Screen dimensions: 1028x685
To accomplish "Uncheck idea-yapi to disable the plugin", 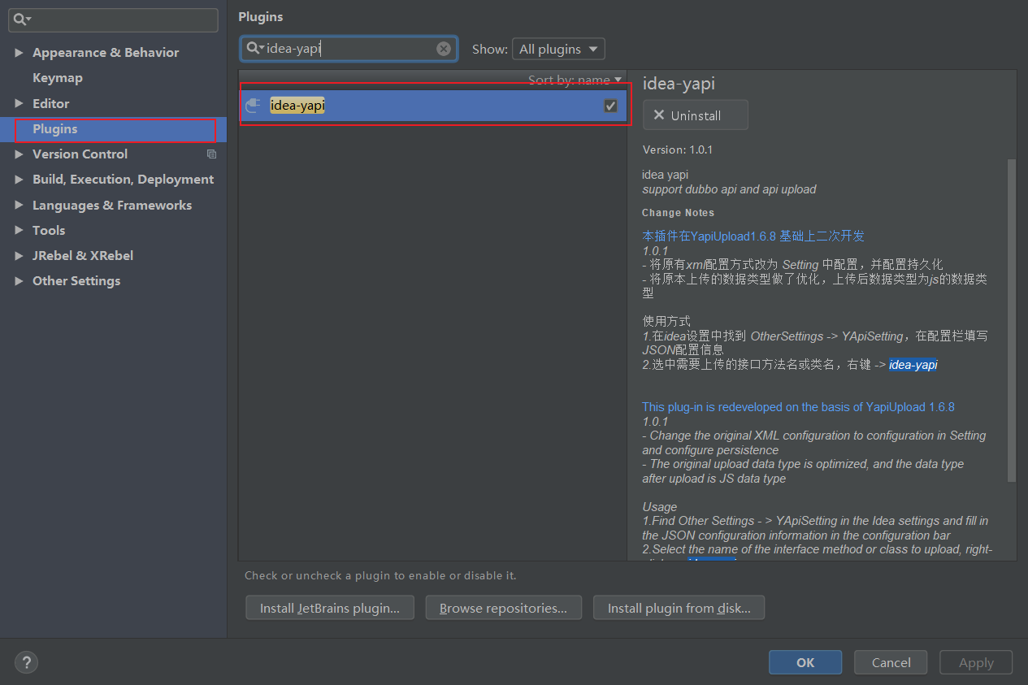I will [x=610, y=105].
